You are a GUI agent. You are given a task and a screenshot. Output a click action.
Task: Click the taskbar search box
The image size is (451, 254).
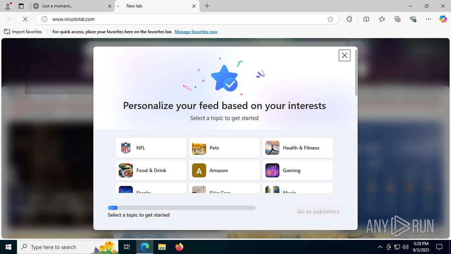tap(68, 247)
